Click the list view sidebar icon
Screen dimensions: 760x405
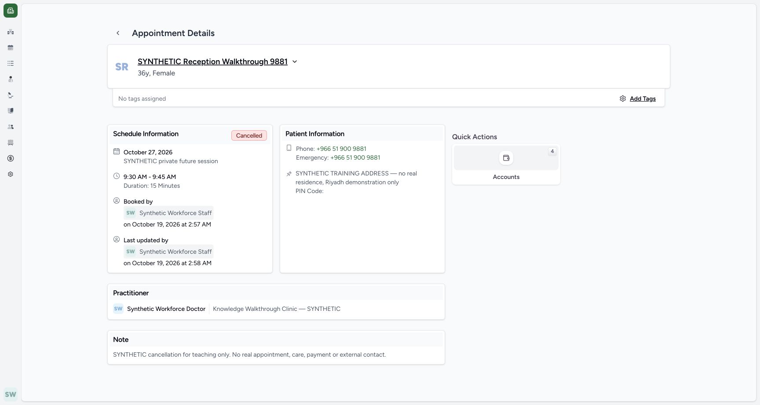pyautogui.click(x=11, y=63)
